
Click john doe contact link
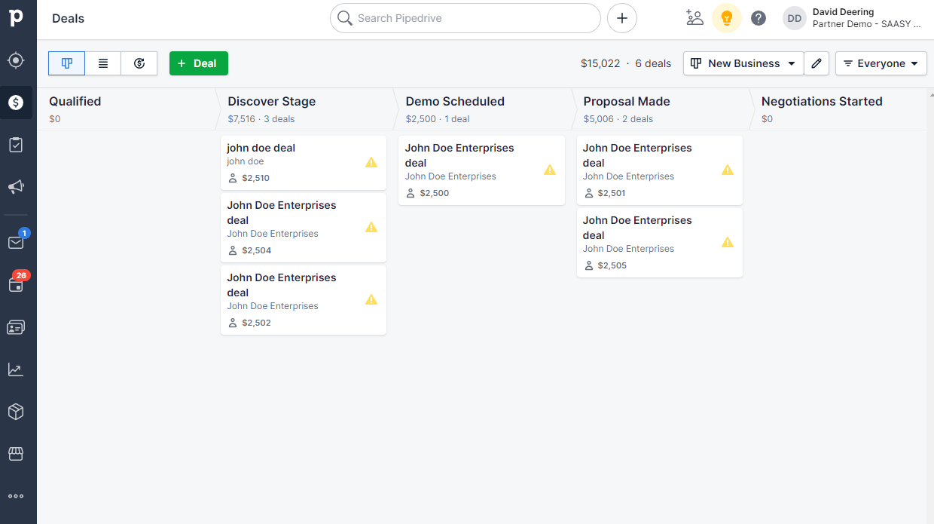[x=246, y=161]
